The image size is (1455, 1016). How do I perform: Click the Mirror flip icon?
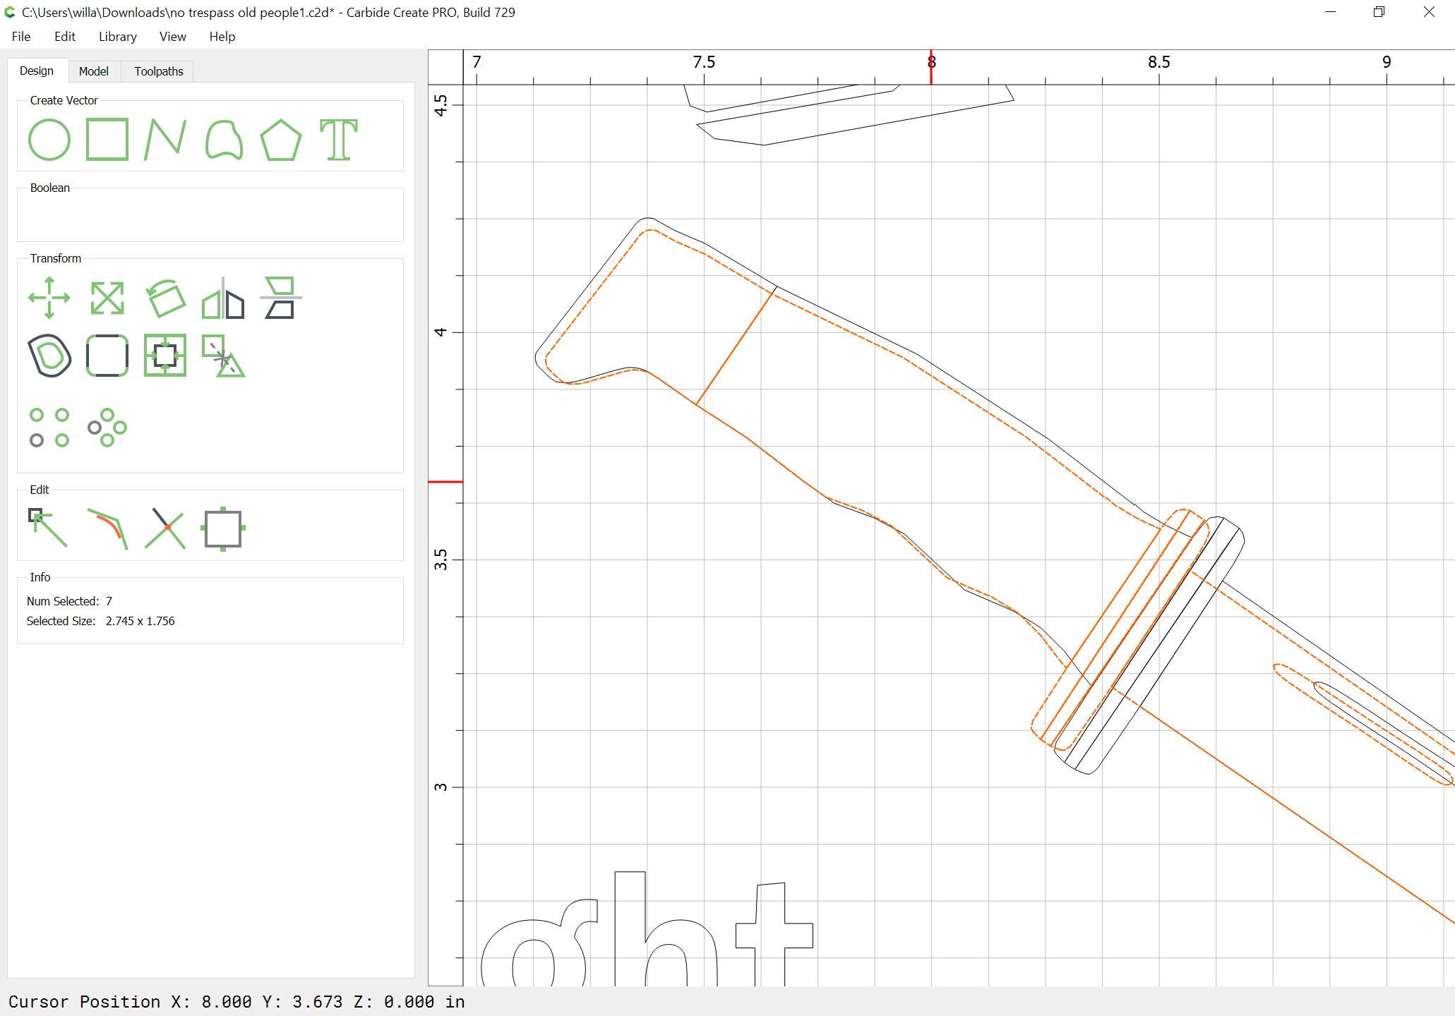223,298
